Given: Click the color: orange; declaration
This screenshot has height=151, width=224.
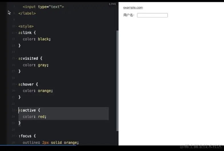Looking at the screenshot, I should click(38, 91).
